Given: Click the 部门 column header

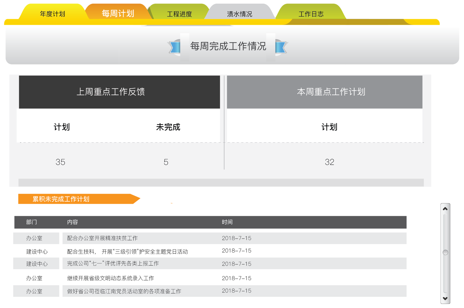Looking at the screenshot, I should pos(32,222).
